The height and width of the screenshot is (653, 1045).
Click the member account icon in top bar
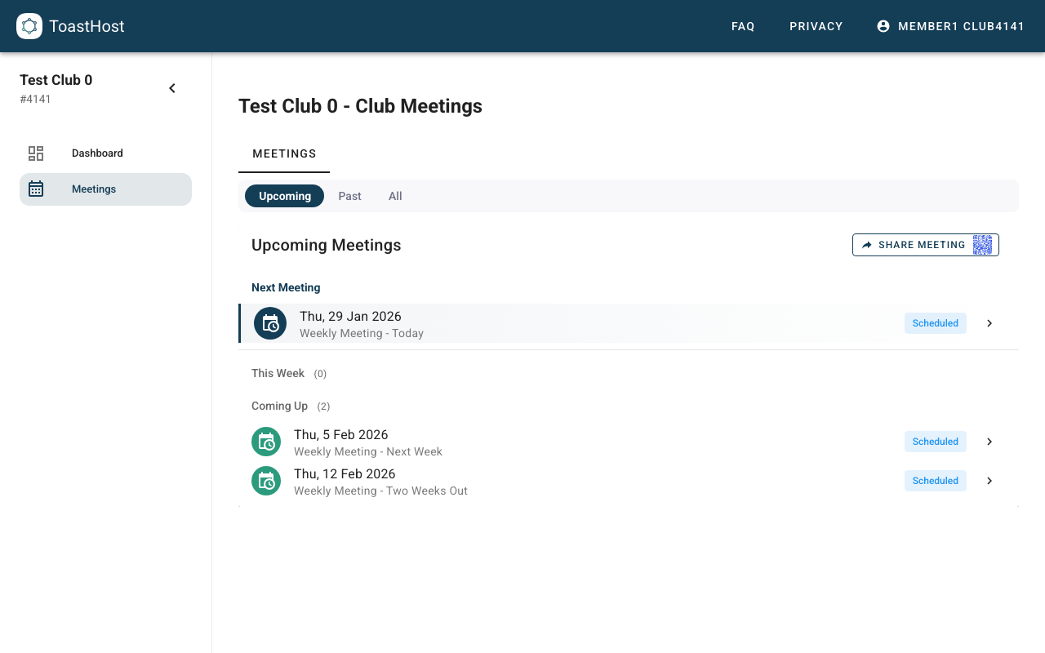coord(883,25)
